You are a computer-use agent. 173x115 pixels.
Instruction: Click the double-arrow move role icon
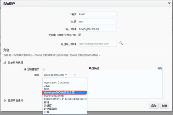(75, 75)
